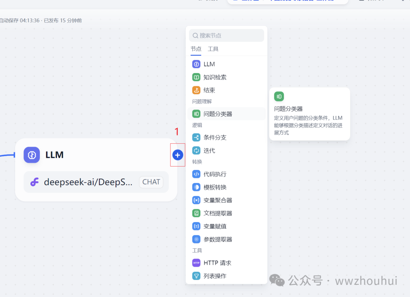The width and height of the screenshot is (410, 297).
Task: Choose 变量赋值 from the node list
Action: pos(215,226)
